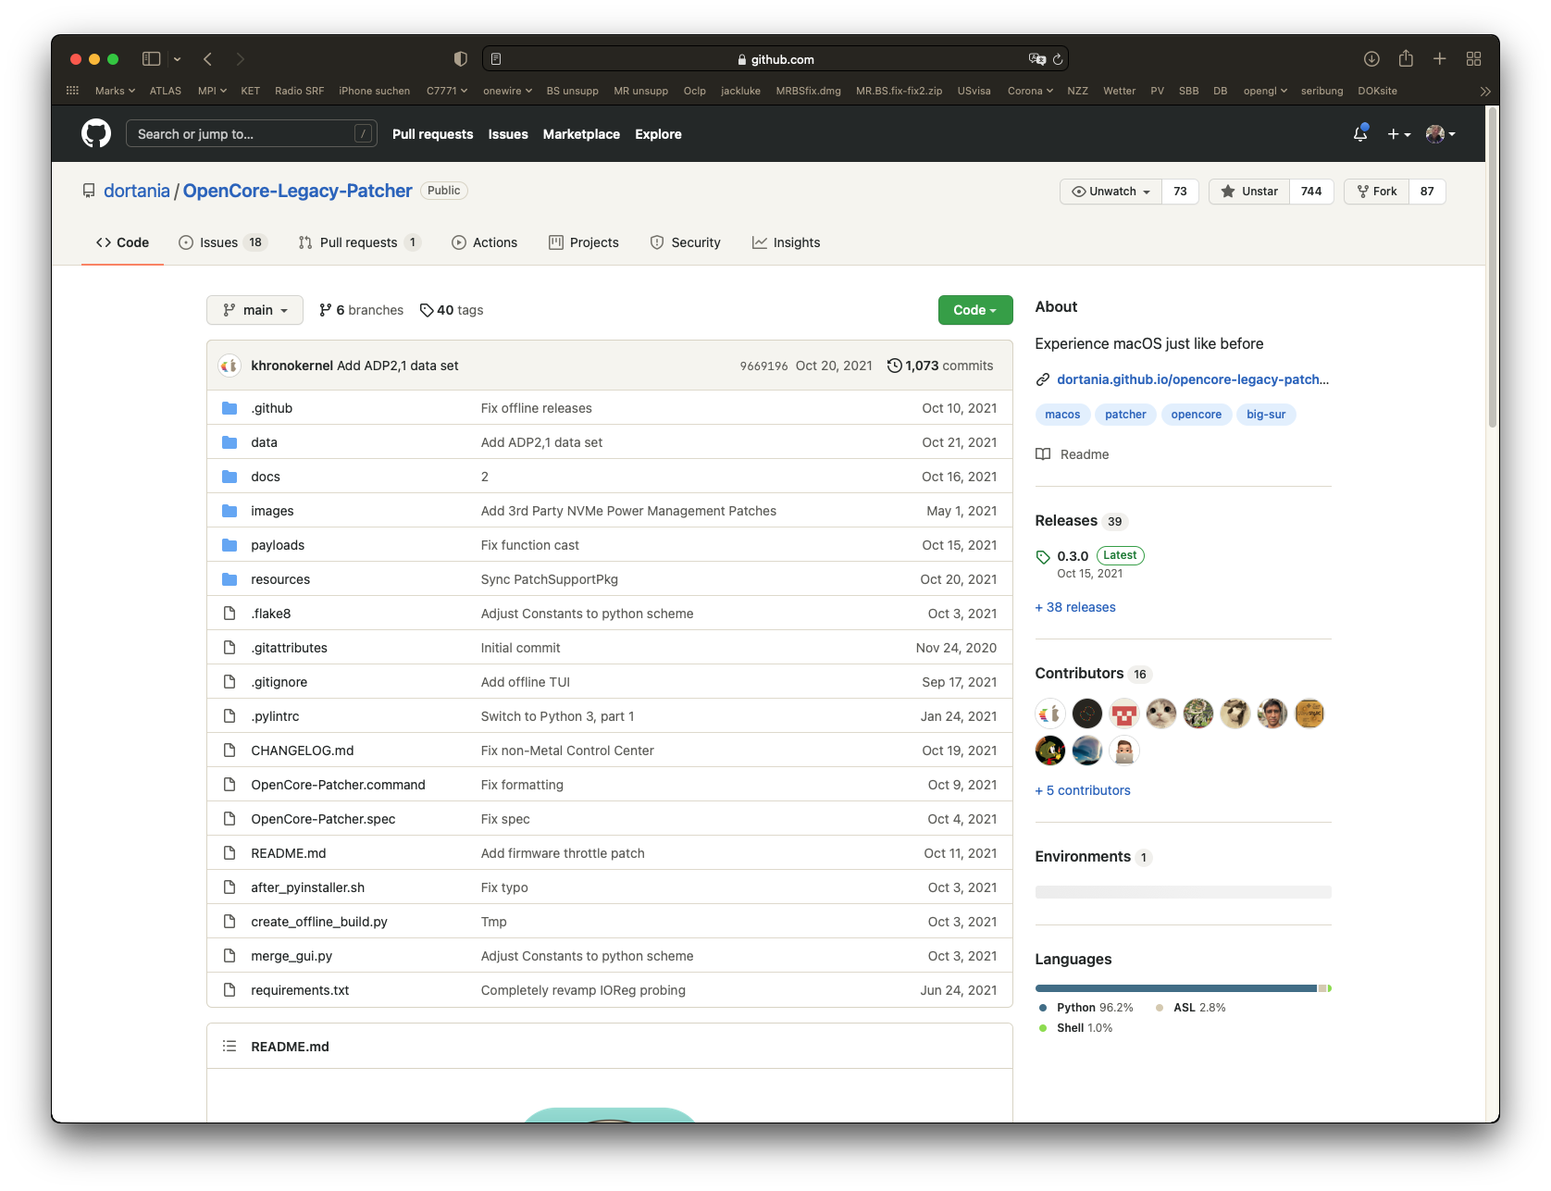
Task: View the 1,073 commits history
Action: click(x=940, y=366)
